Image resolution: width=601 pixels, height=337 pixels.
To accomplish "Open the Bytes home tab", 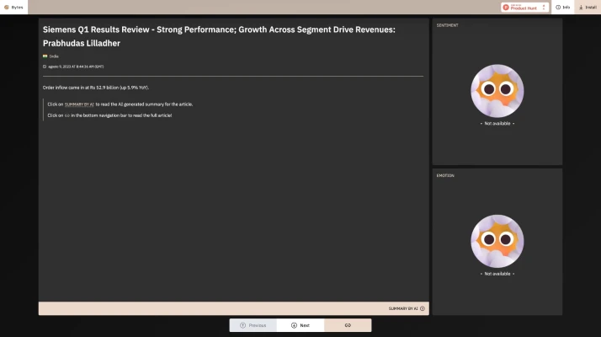I will click(13, 8).
